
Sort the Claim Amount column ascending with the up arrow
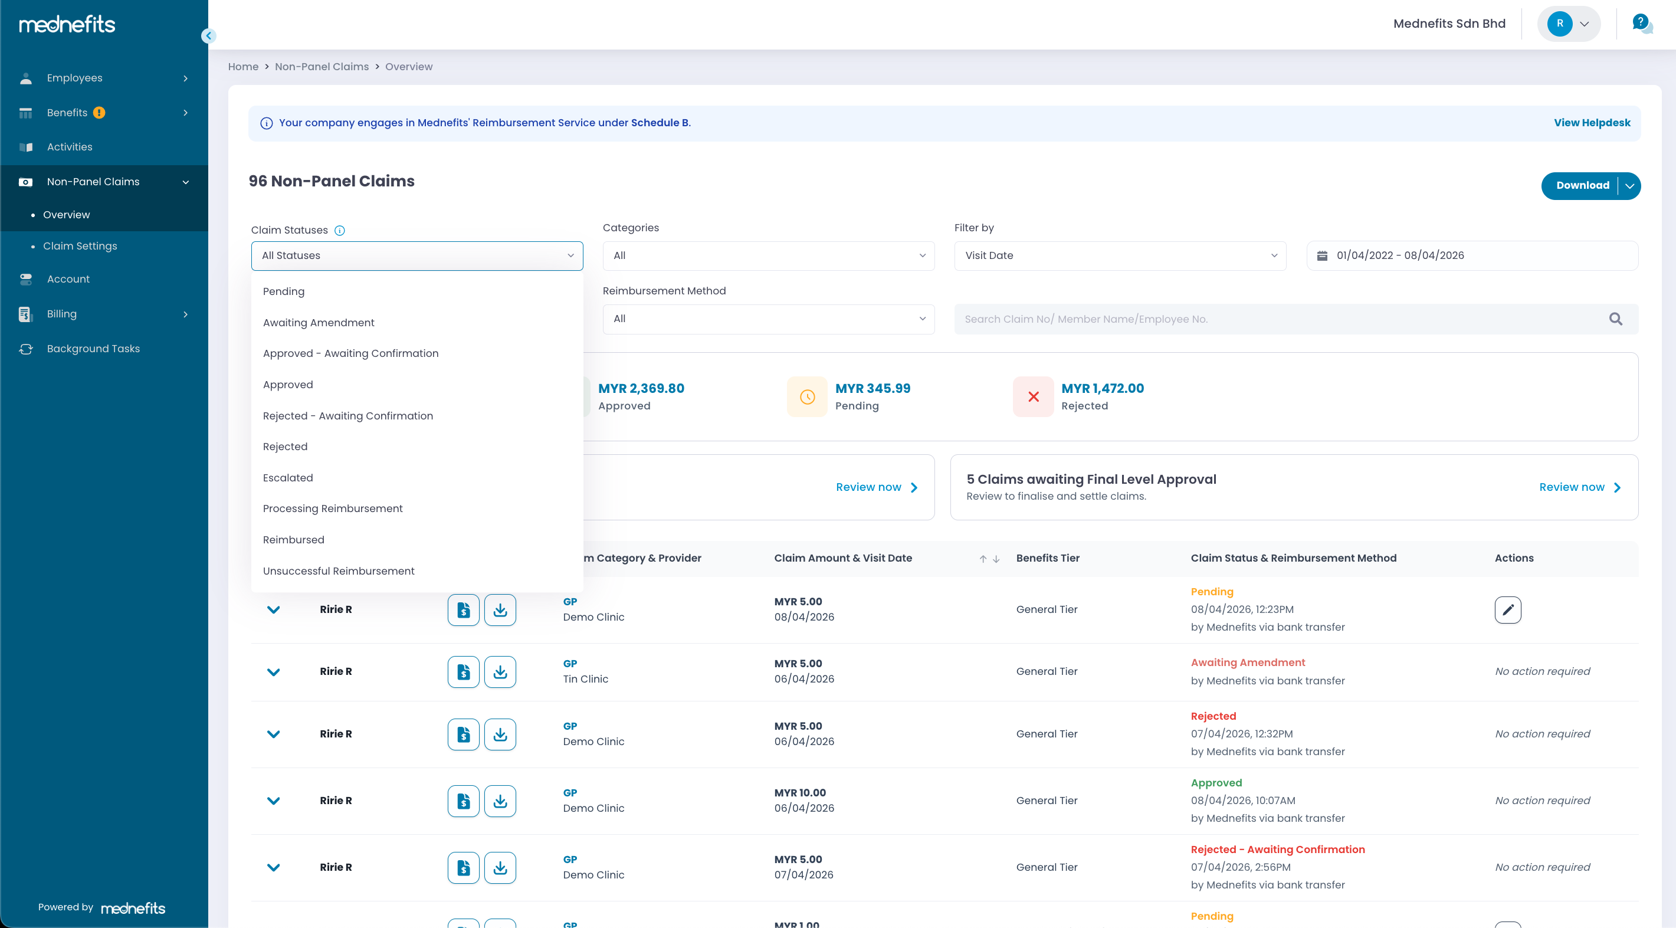tap(982, 558)
